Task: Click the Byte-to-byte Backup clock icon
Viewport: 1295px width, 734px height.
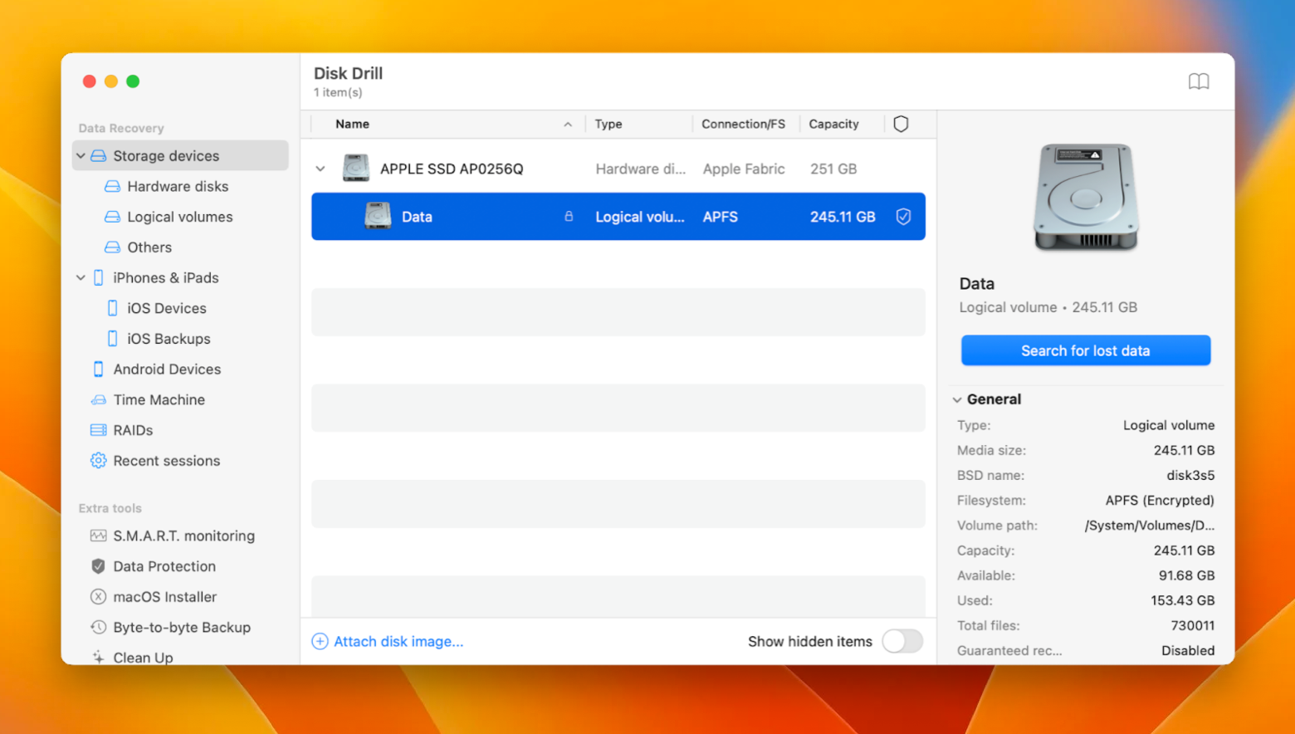Action: click(x=99, y=627)
